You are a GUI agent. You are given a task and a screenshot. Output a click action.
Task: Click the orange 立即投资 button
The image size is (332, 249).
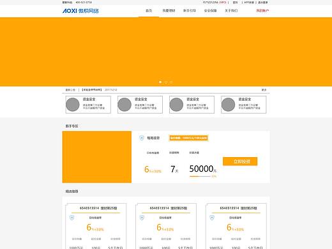240,162
